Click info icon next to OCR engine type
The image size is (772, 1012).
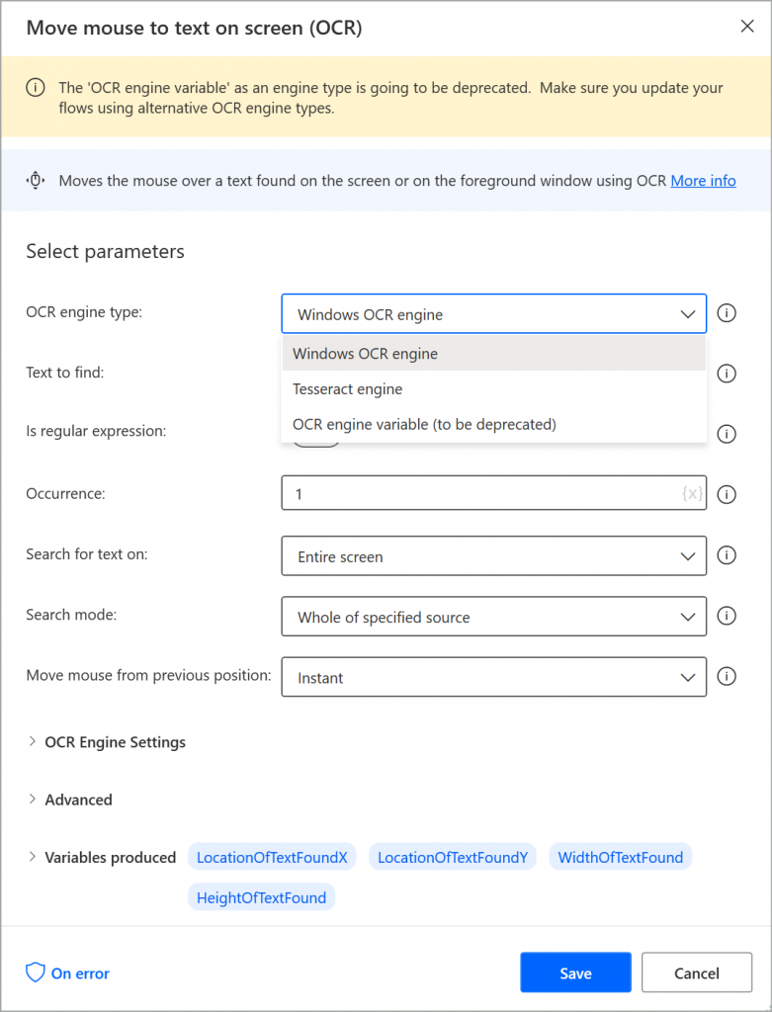727,313
